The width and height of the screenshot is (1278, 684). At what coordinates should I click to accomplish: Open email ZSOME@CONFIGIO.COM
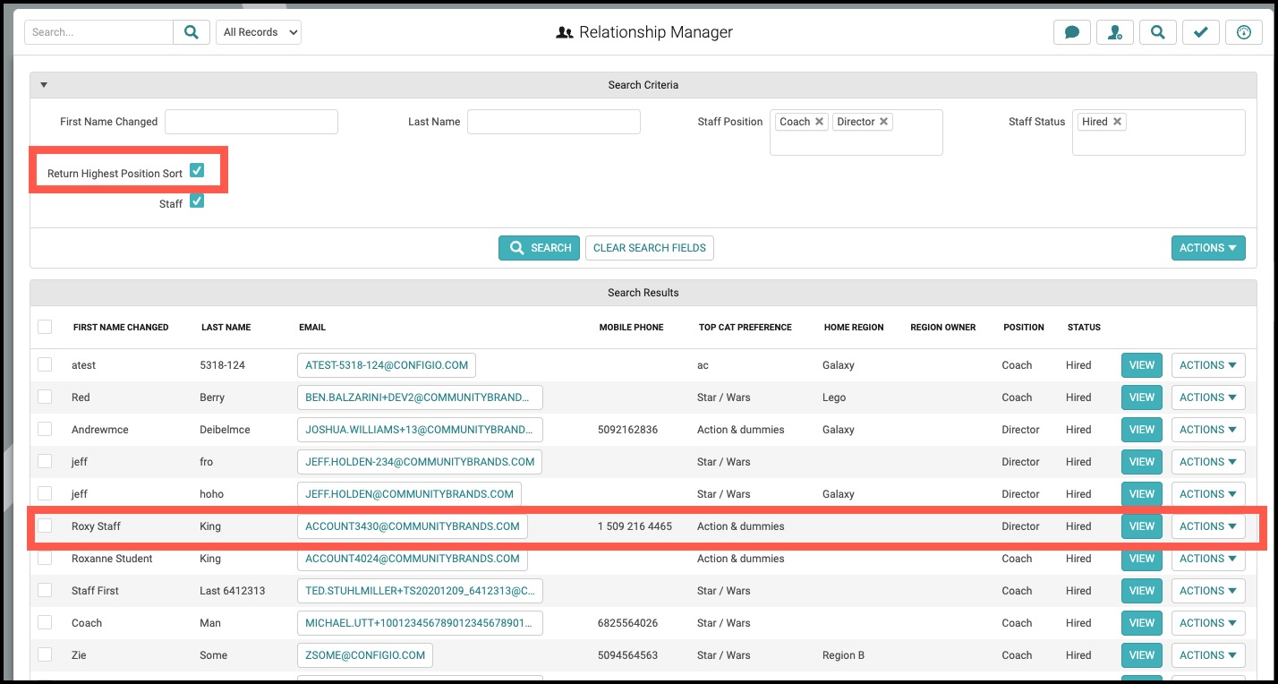pyautogui.click(x=365, y=655)
